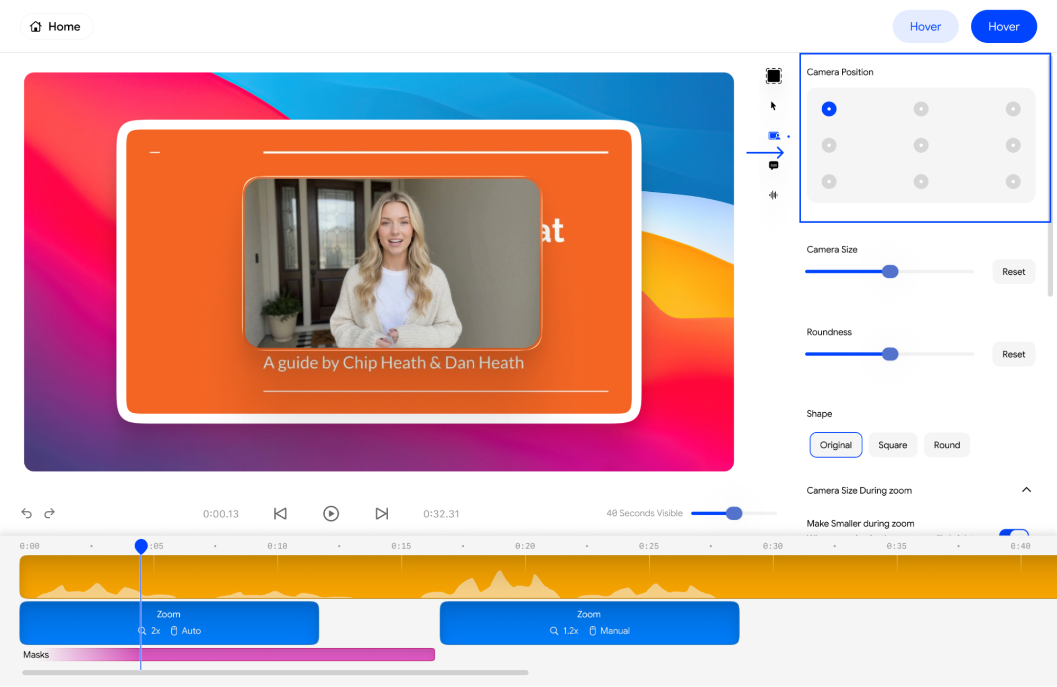Select the 1.2x Manual zoom clip

coord(589,623)
